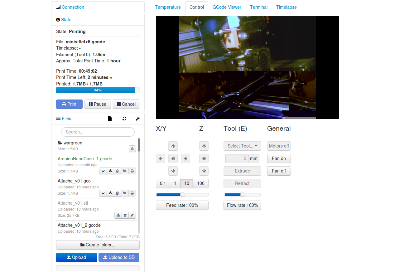Download Attache_v01.gco
Image resolution: width=395 pixels, height=272 pixels.
click(110, 193)
